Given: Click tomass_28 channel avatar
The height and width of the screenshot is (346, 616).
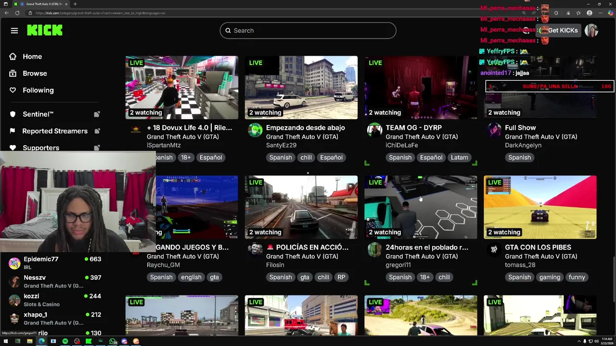Looking at the screenshot, I should pyautogui.click(x=494, y=249).
